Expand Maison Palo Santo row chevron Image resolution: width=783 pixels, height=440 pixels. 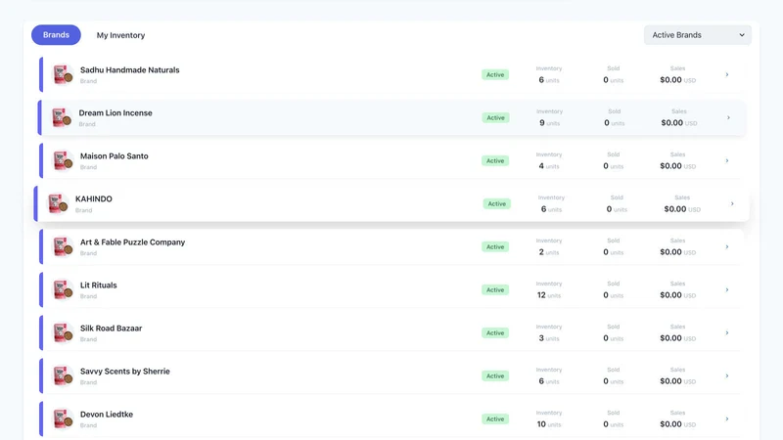click(x=727, y=160)
